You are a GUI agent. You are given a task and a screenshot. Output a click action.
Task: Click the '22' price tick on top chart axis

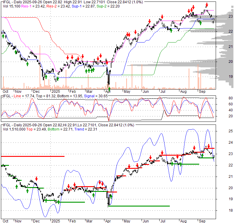[x=231, y=31]
